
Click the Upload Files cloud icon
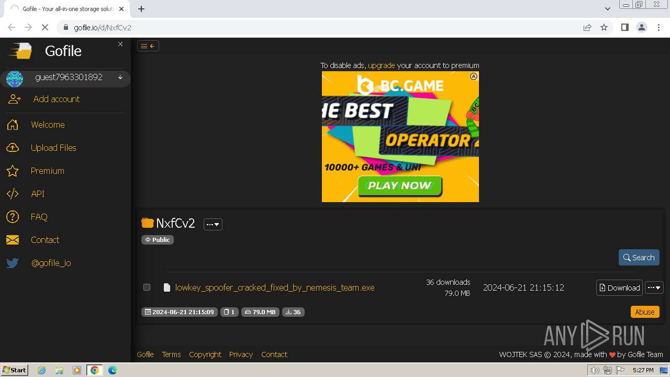(13, 148)
